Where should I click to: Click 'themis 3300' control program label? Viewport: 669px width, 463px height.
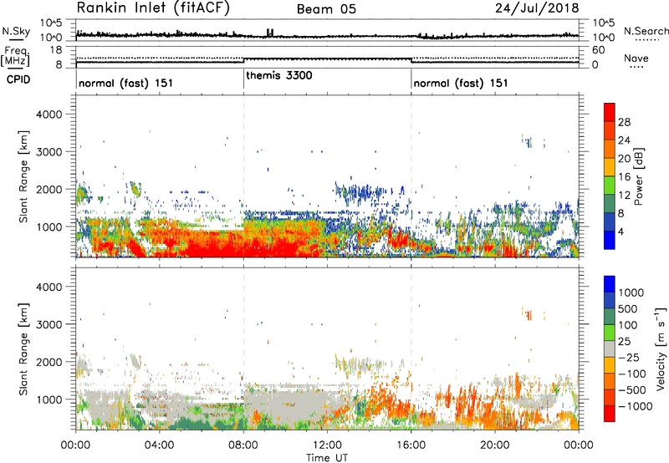pyautogui.click(x=279, y=75)
